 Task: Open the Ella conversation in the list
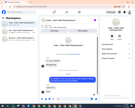[19, 32]
